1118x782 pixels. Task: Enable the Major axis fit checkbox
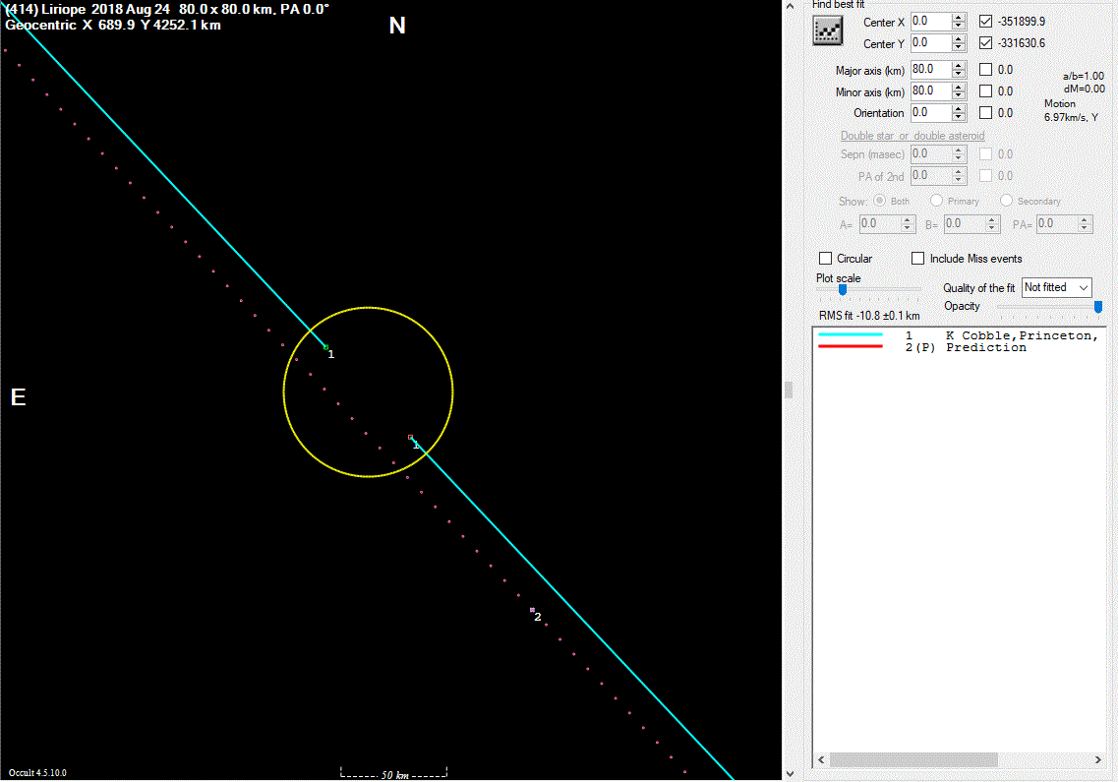point(986,70)
